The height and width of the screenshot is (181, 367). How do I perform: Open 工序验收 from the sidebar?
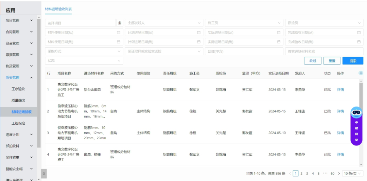[18, 89]
